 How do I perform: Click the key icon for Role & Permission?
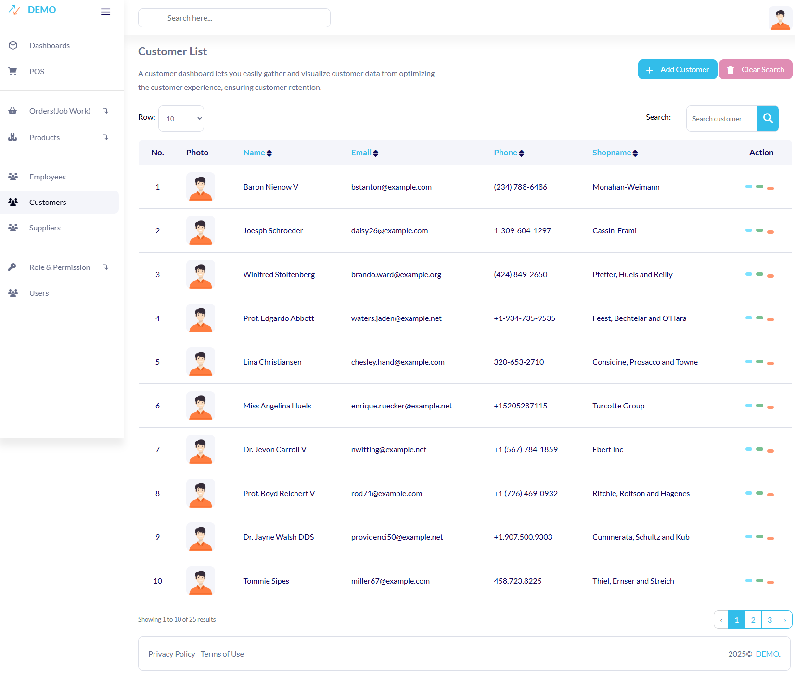tap(13, 267)
